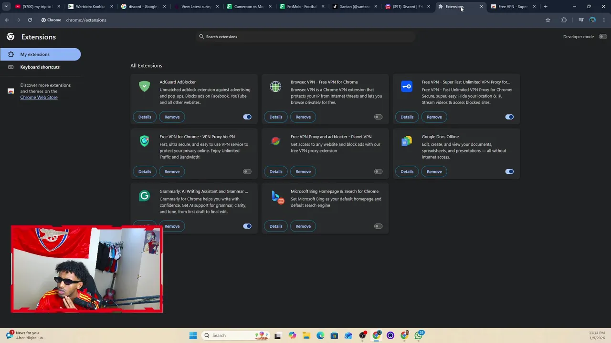Open the three-dot Chrome menu
The height and width of the screenshot is (343, 611).
pyautogui.click(x=604, y=20)
